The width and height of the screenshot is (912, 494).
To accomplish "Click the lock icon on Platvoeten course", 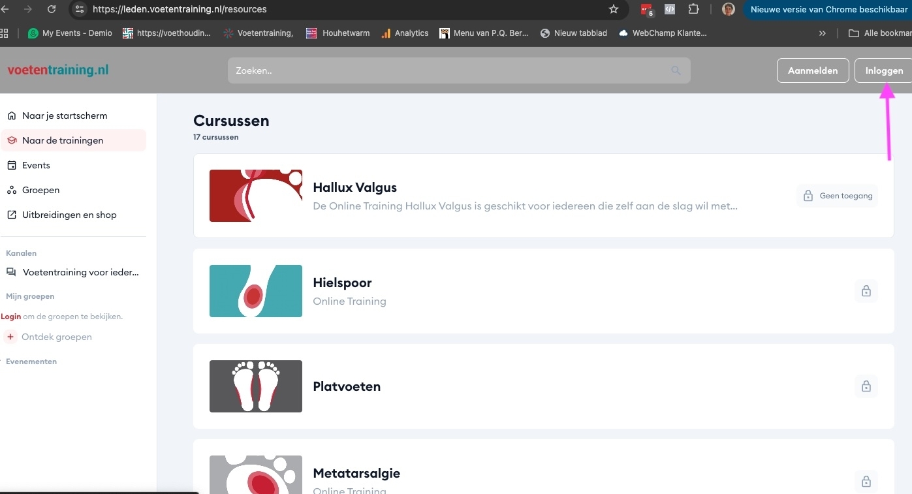I will click(x=866, y=386).
